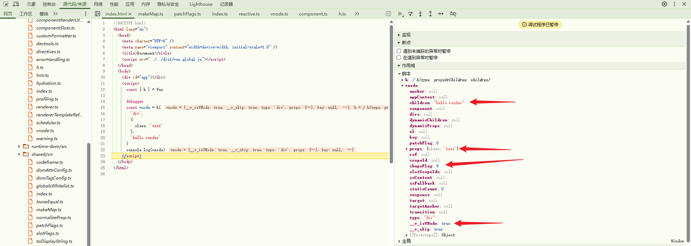691x246 pixels.
Task: Collapse the 作用域 scope section
Action: click(399, 65)
